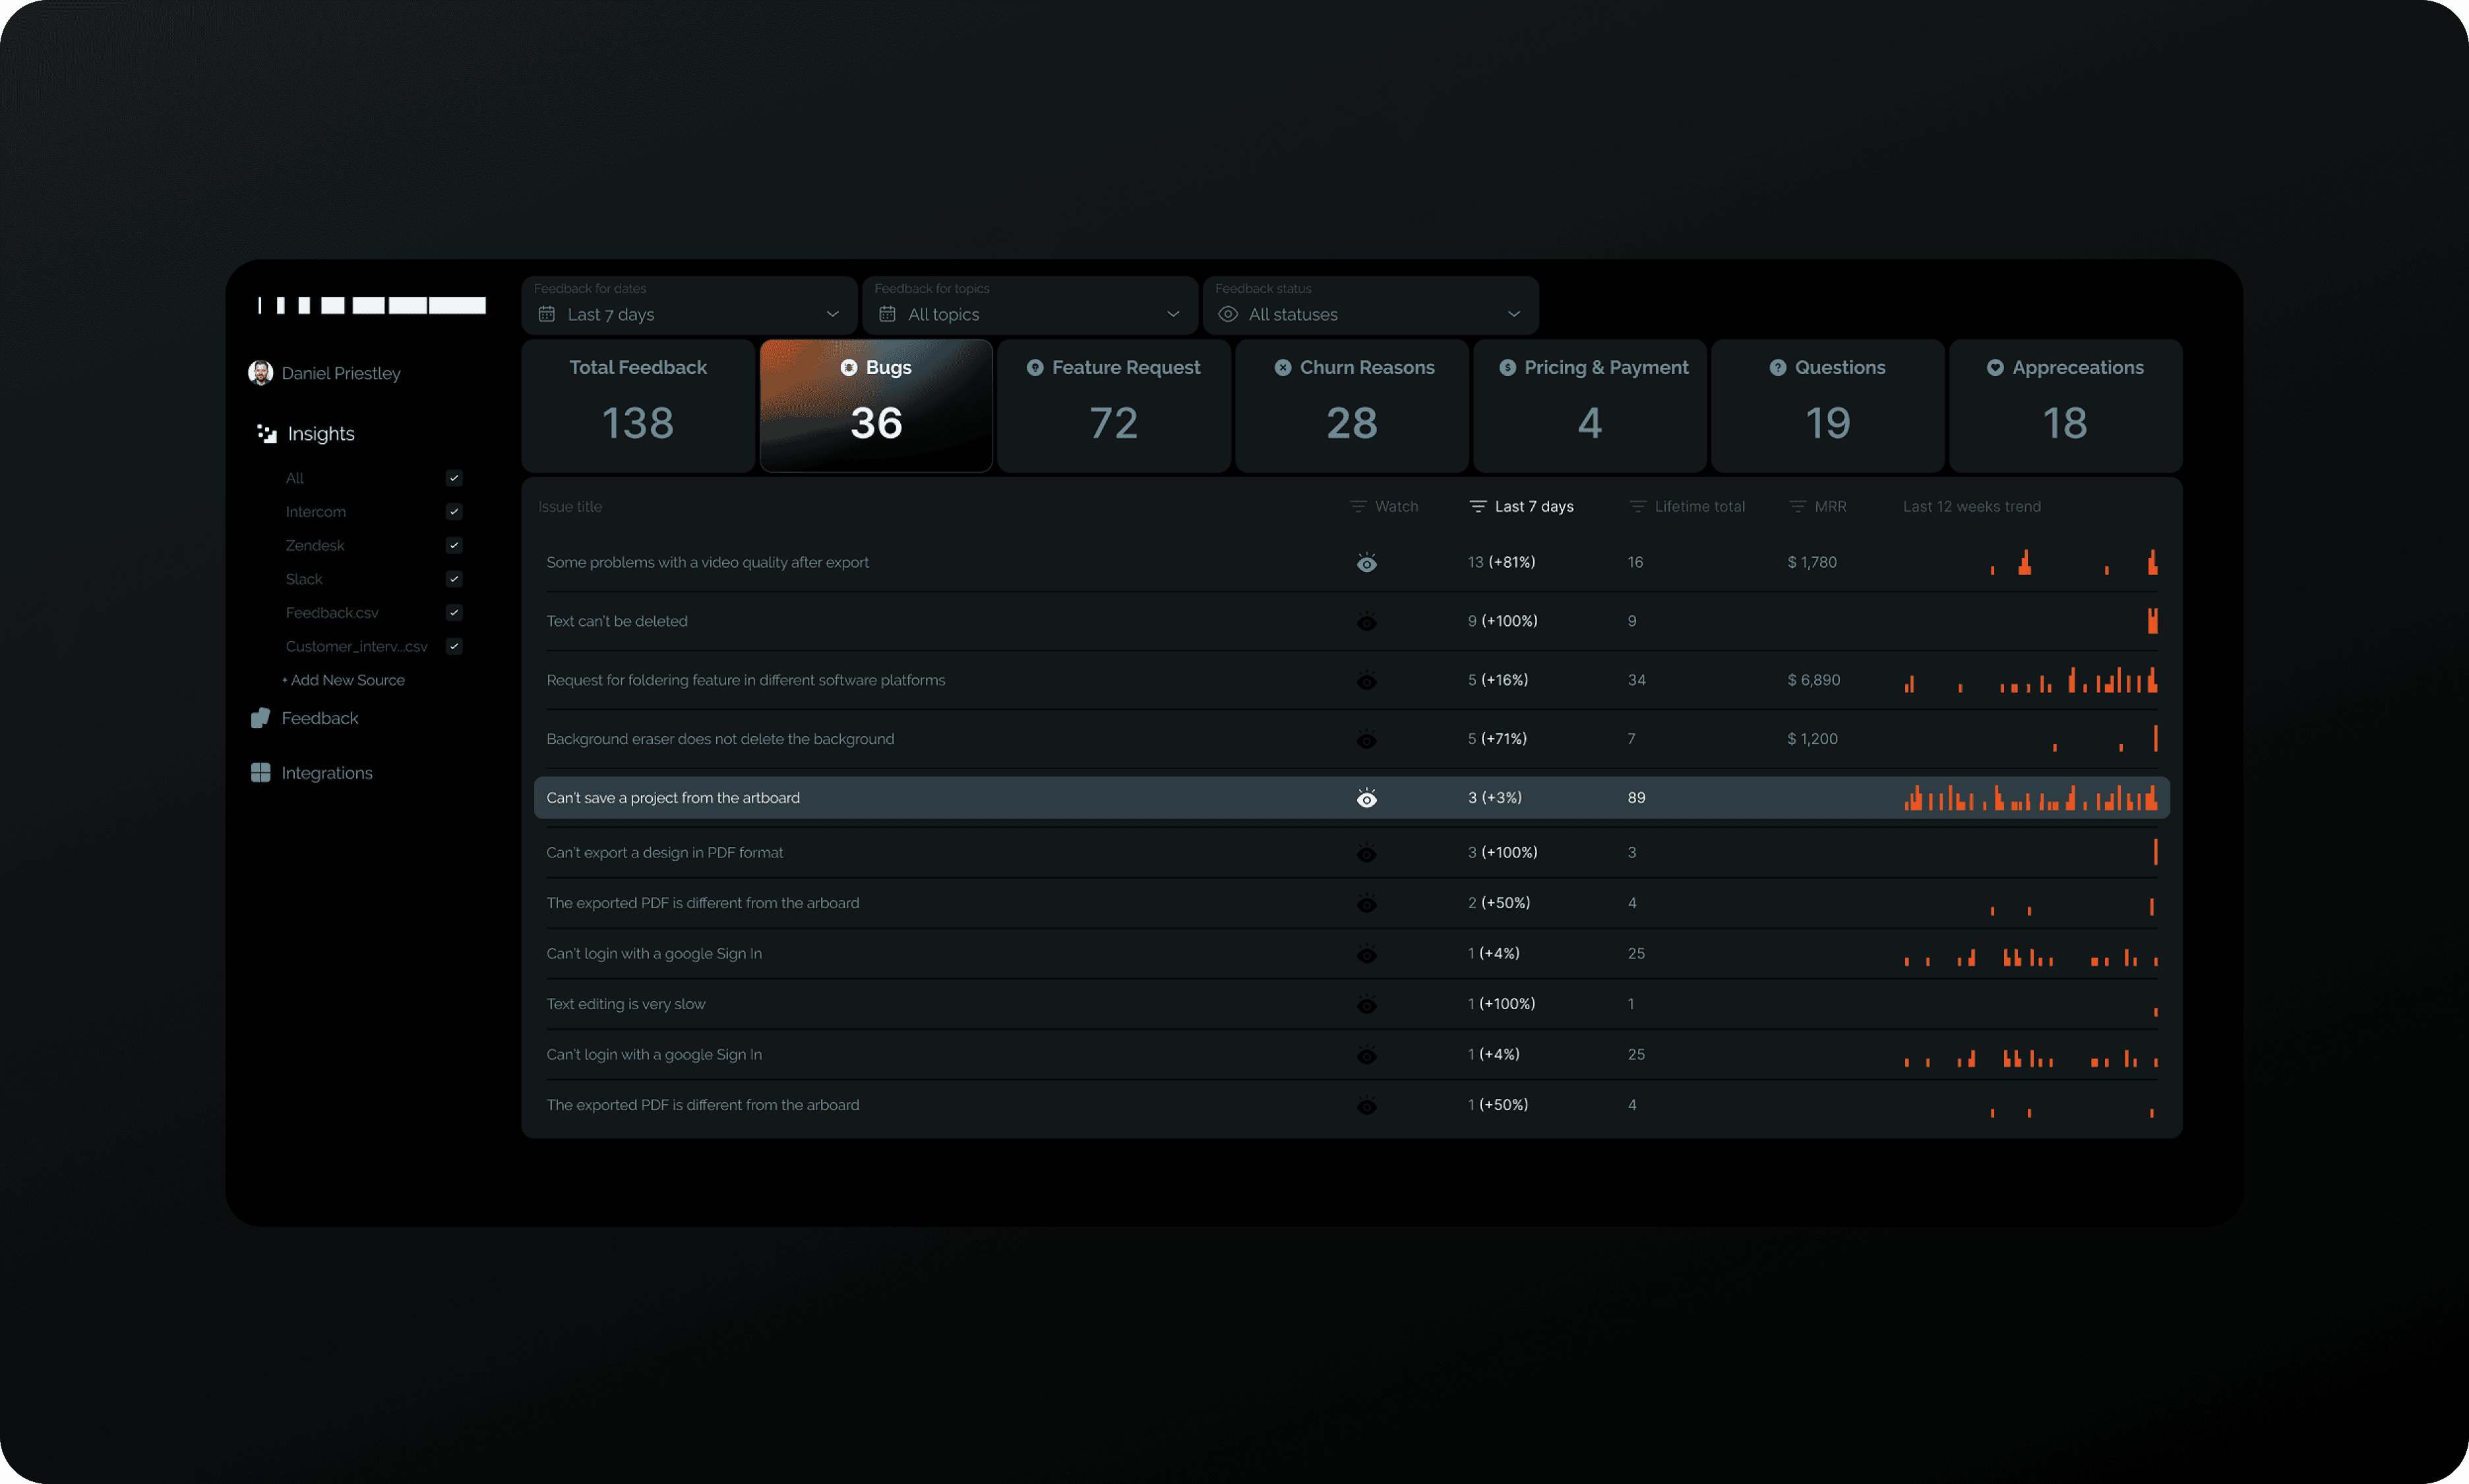2469x1484 pixels.
Task: Open the All statuses dropdown
Action: 1370,314
